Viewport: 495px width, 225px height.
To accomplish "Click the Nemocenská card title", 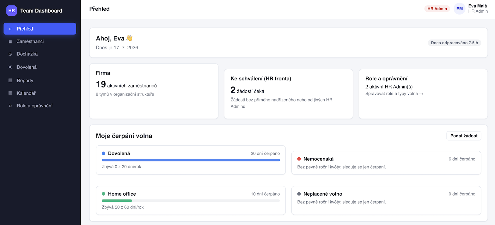I will pyautogui.click(x=319, y=159).
